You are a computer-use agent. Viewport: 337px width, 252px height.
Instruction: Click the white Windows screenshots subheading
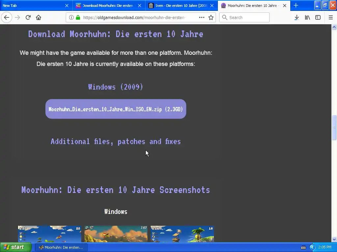click(116, 212)
